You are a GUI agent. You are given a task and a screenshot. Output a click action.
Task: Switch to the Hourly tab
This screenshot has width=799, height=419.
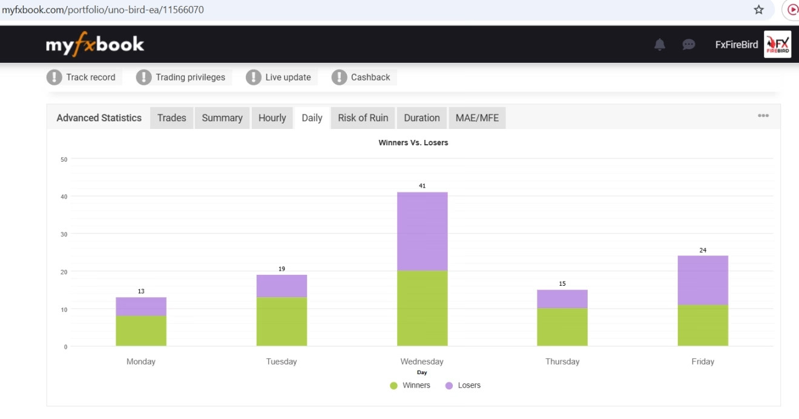(272, 118)
